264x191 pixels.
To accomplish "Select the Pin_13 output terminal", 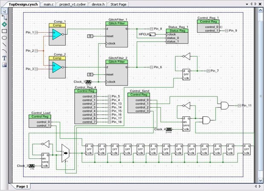I will (110, 104).
